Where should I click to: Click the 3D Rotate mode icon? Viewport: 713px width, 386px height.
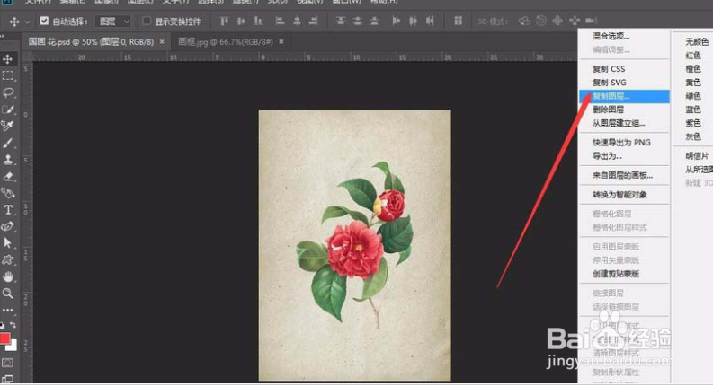click(x=524, y=21)
